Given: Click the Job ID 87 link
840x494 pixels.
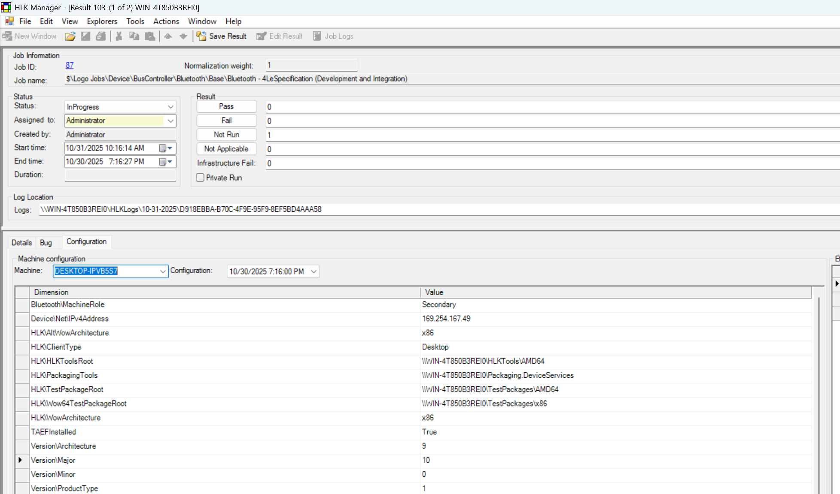Looking at the screenshot, I should pos(70,65).
